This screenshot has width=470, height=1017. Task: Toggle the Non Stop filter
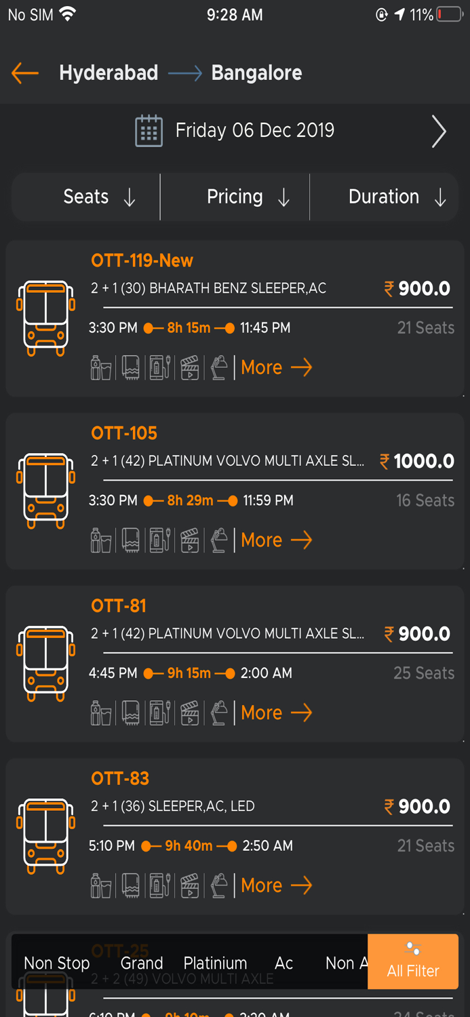click(x=56, y=963)
